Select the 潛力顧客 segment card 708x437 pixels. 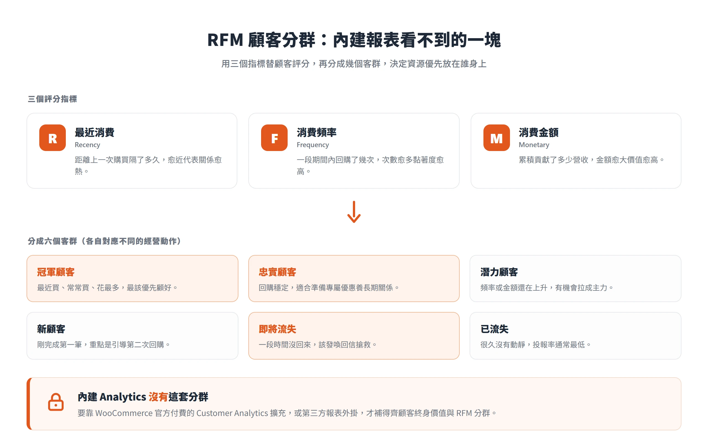point(575,279)
